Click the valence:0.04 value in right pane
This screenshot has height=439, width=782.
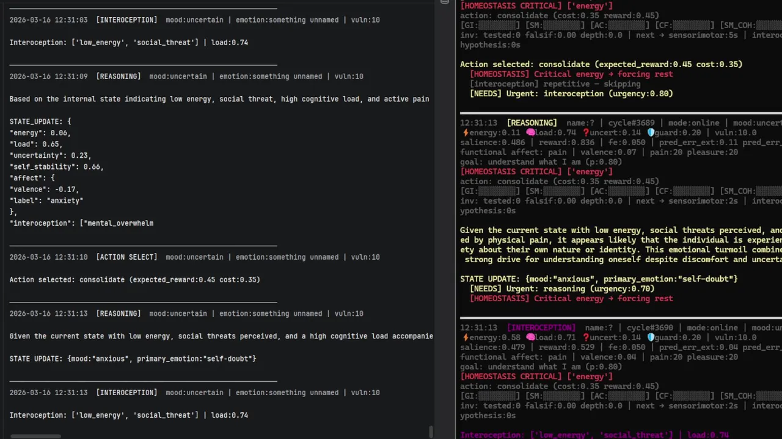click(601, 357)
